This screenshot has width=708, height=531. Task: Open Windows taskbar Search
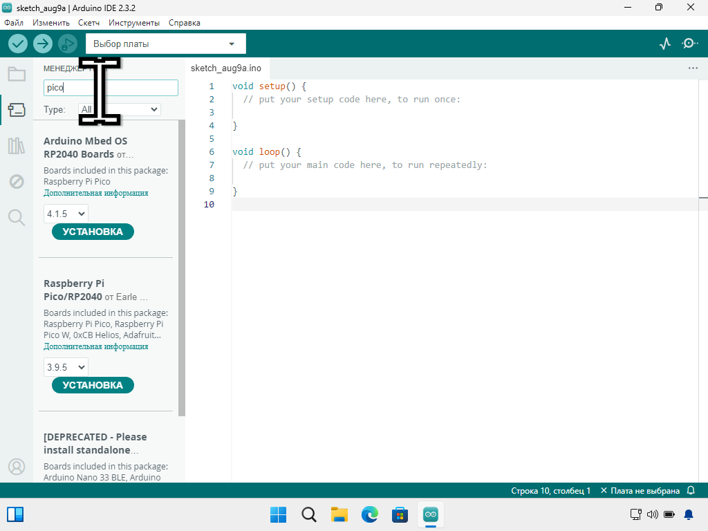[309, 514]
